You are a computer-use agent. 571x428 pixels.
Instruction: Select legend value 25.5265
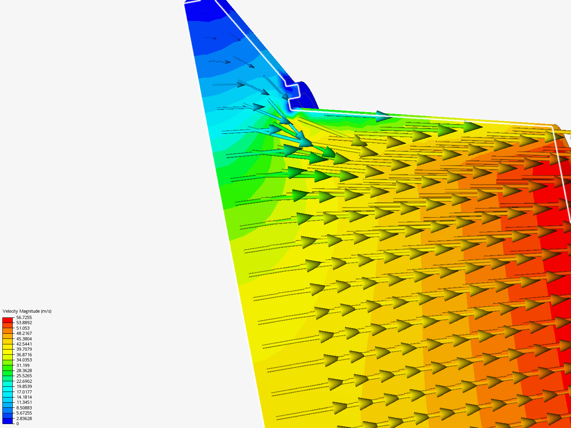24,376
